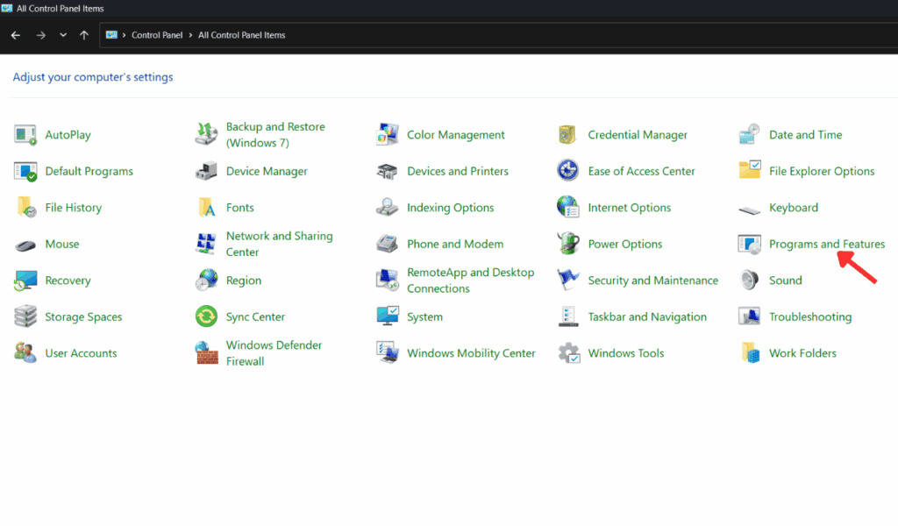This screenshot has height=526, width=898.
Task: Open the Sound speaker icon
Action: (749, 281)
